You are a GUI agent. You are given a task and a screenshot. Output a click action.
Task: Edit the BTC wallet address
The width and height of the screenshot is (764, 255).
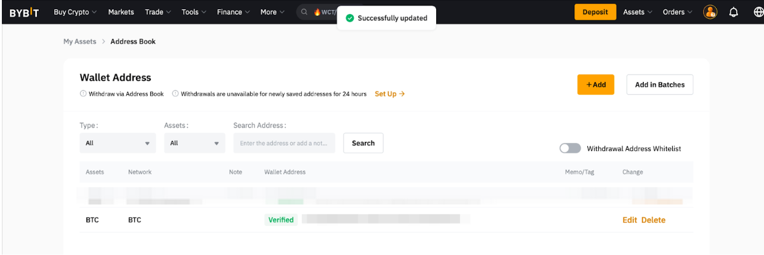pos(630,220)
